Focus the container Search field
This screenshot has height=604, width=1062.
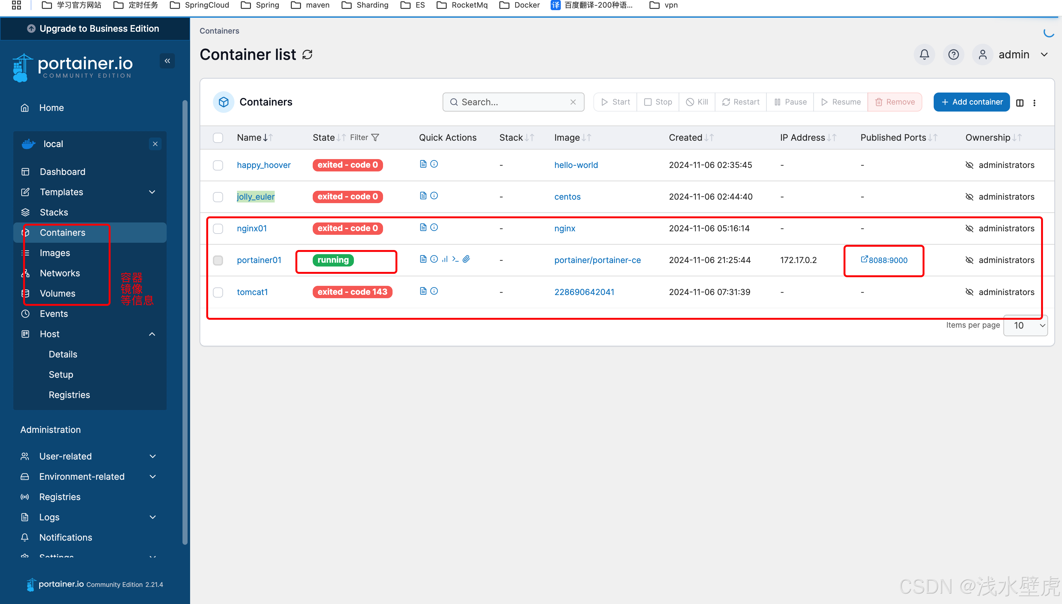513,102
